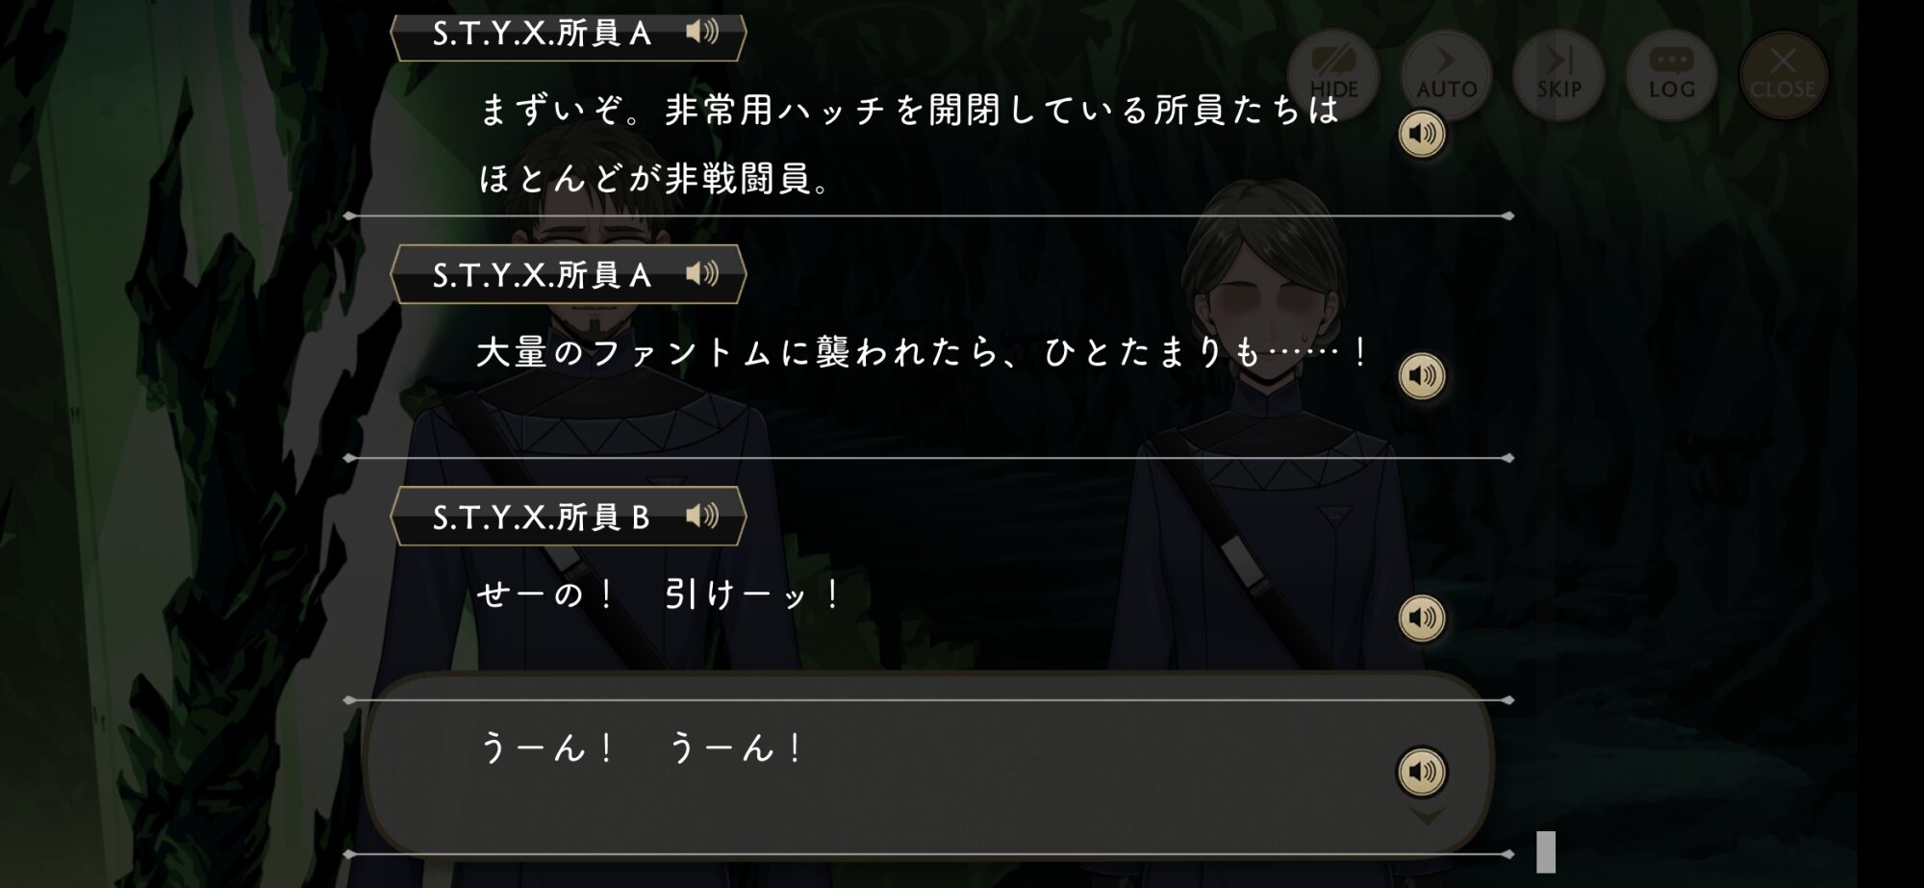Play voice for 'まずいぞ' line
Image resolution: width=1924 pixels, height=888 pixels.
(1422, 134)
